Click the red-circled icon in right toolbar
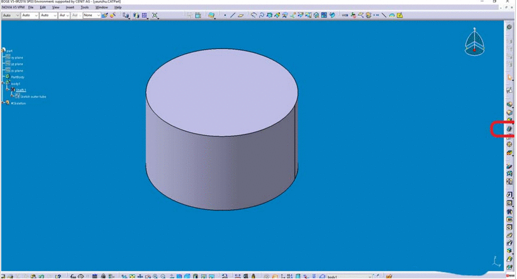Image resolution: width=517 pixels, height=279 pixels. (510, 128)
